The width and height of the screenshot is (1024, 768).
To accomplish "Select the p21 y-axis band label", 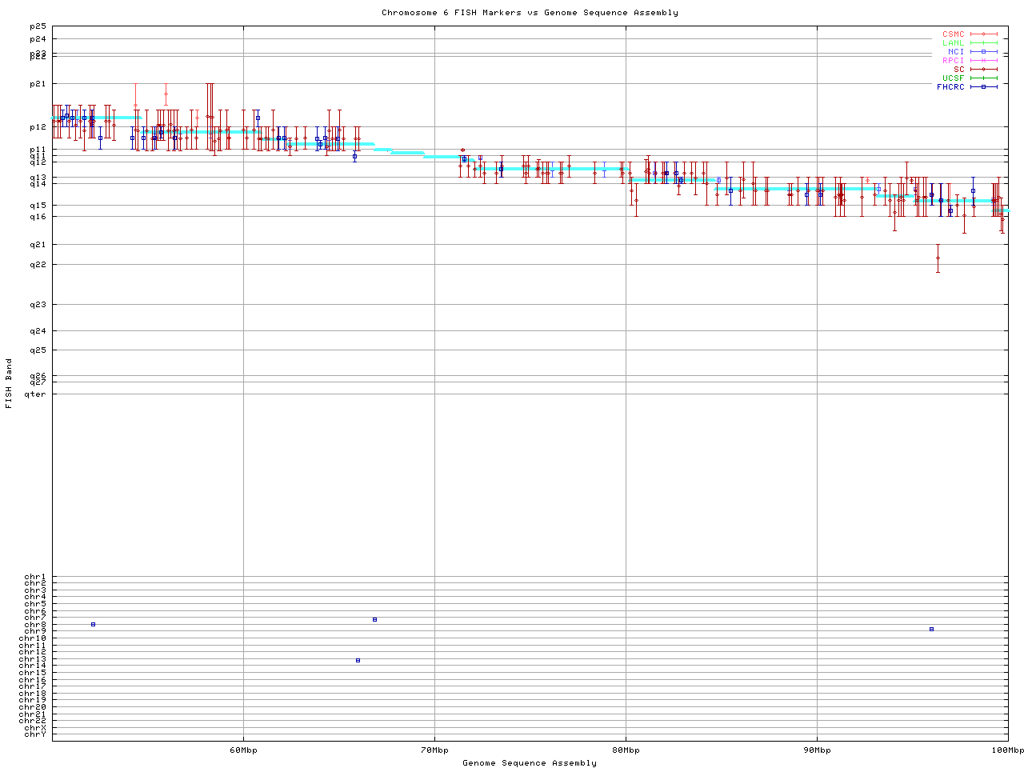I will (38, 84).
